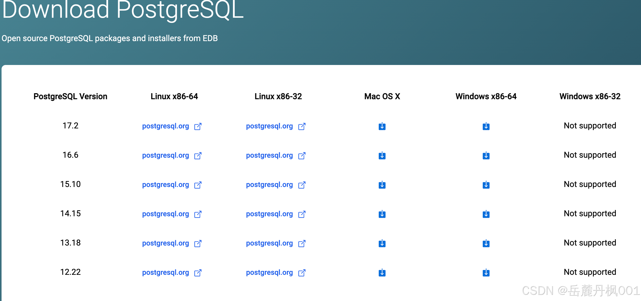Click the Linux x86-32 column header

tap(278, 96)
